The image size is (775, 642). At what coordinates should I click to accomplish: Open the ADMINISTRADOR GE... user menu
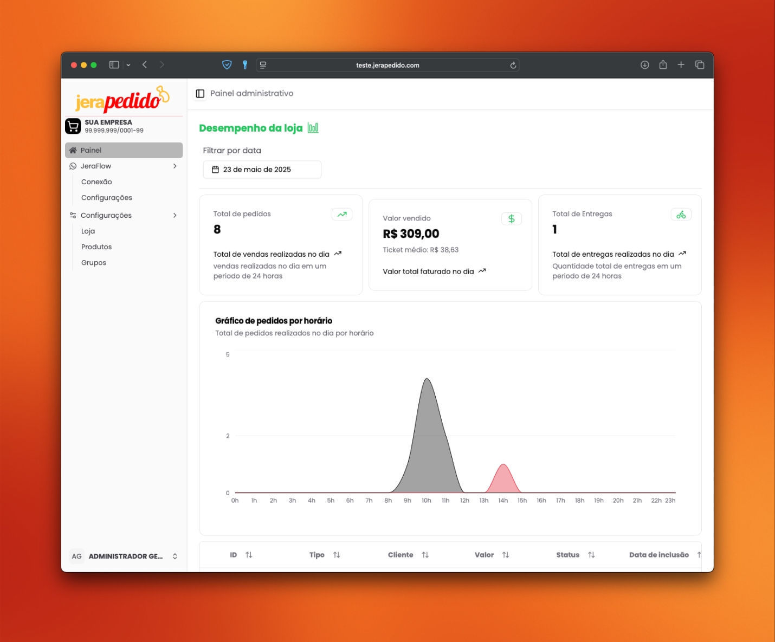124,556
